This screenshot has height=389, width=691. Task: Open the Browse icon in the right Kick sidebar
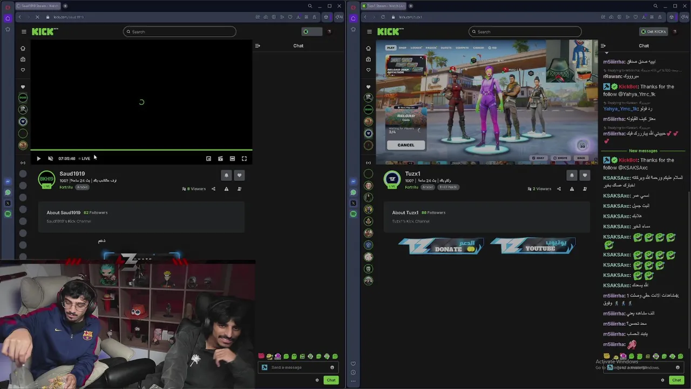368,59
